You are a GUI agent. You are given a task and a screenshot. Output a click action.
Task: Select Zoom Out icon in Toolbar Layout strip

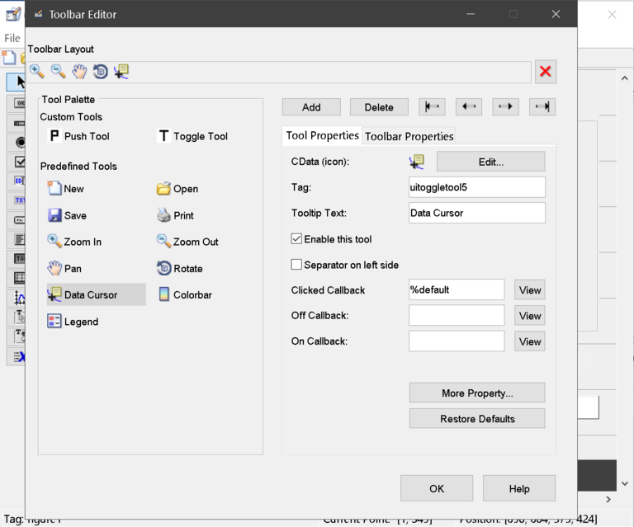pyautogui.click(x=59, y=72)
